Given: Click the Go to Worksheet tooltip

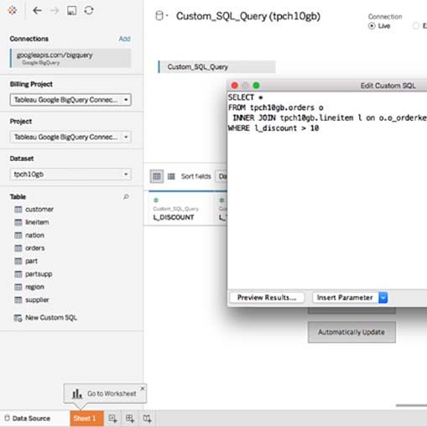Looking at the screenshot, I should click(x=105, y=393).
